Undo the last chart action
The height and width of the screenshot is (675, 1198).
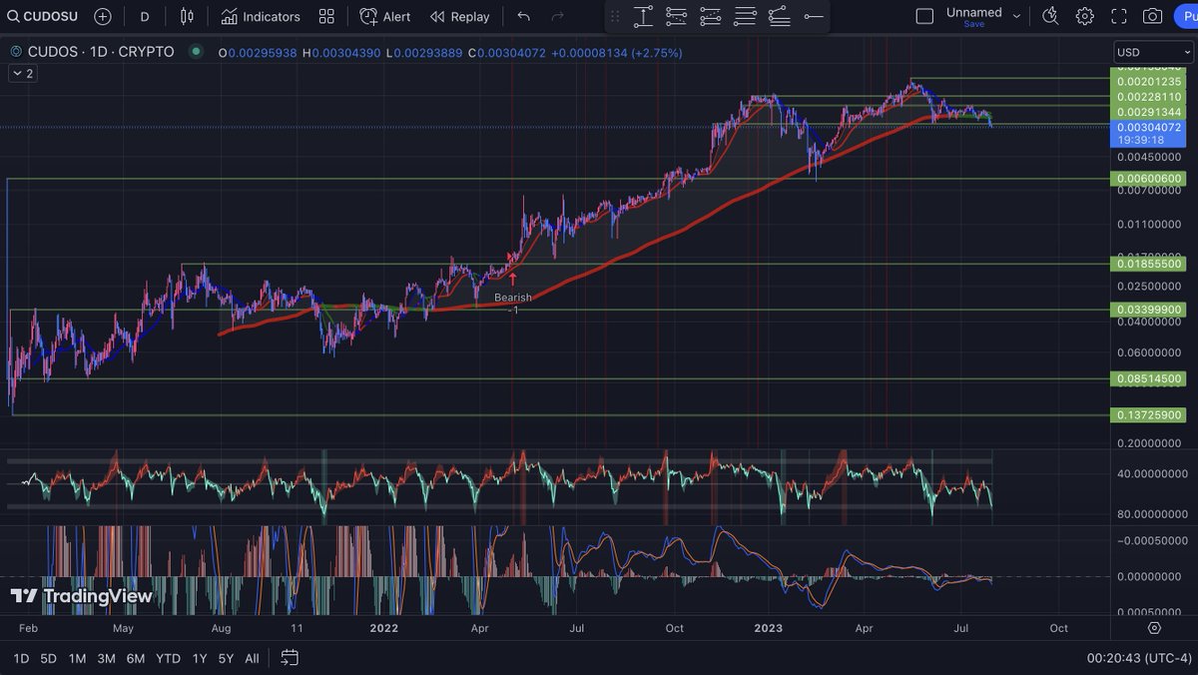[523, 16]
